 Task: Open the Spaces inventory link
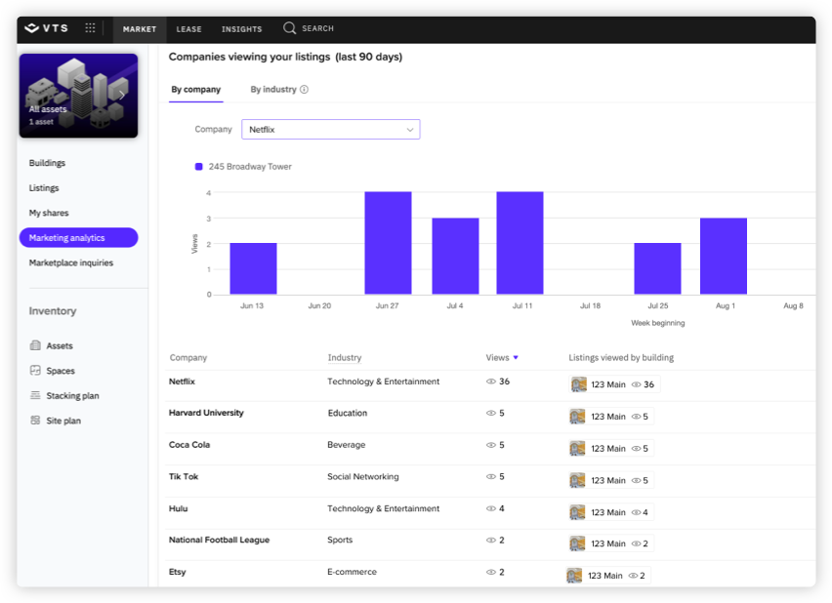click(61, 371)
